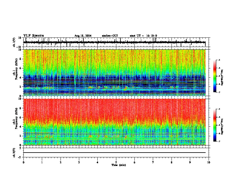Click the ch.2 spectrogram "6" kHz tick label
Image resolution: width=235 pixels, height=182 pixels.
21,117
